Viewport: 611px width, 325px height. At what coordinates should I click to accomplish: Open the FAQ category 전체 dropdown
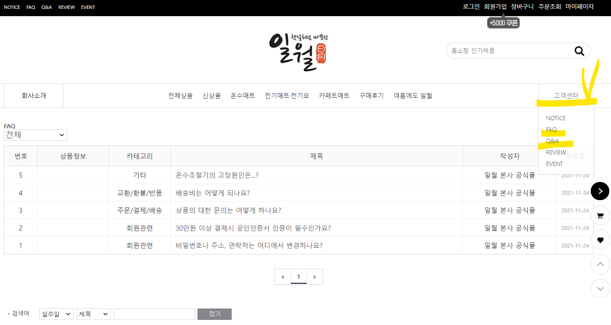point(35,135)
